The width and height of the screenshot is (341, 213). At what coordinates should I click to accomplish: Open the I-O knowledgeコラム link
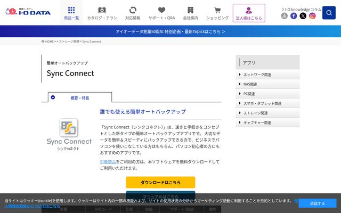click(x=301, y=10)
